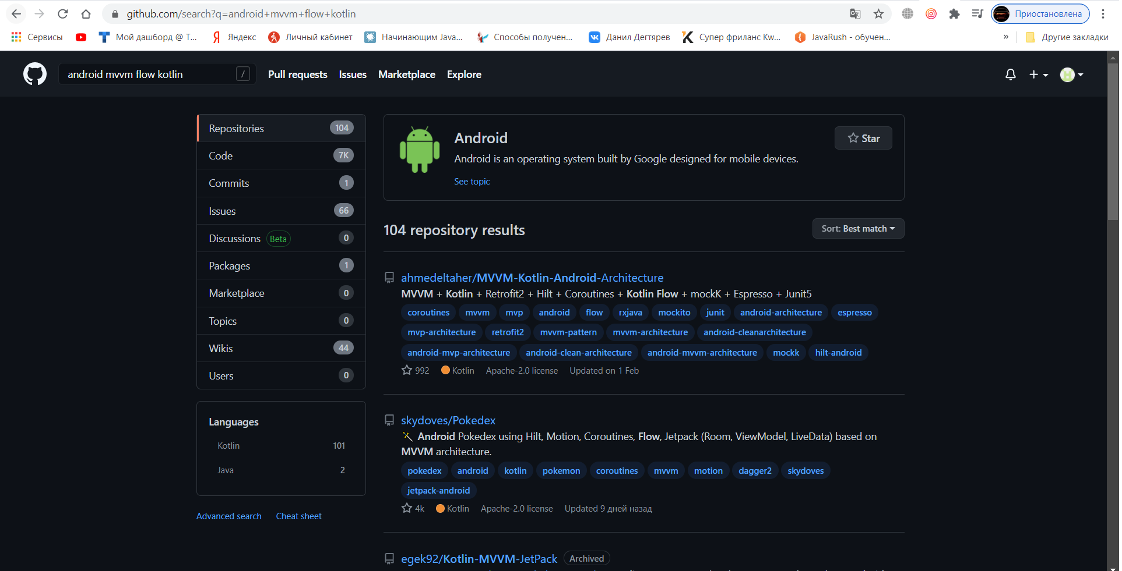Open Pull requests in top navigation
The image size is (1122, 571).
point(298,75)
